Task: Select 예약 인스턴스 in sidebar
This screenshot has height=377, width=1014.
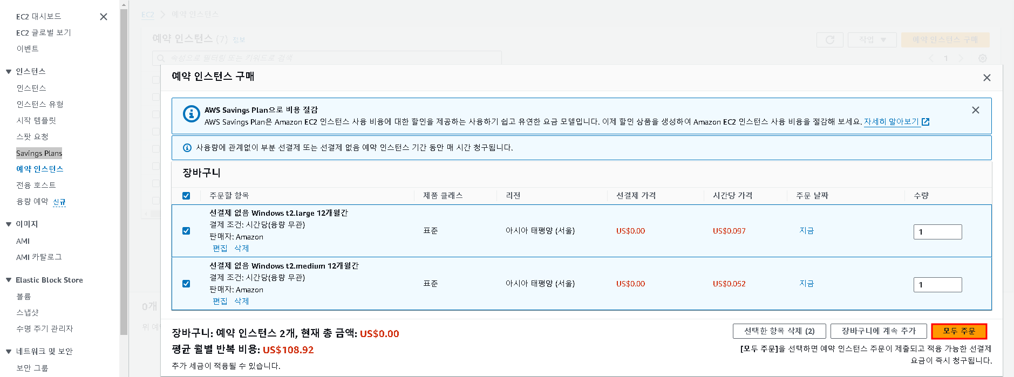Action: click(x=40, y=169)
